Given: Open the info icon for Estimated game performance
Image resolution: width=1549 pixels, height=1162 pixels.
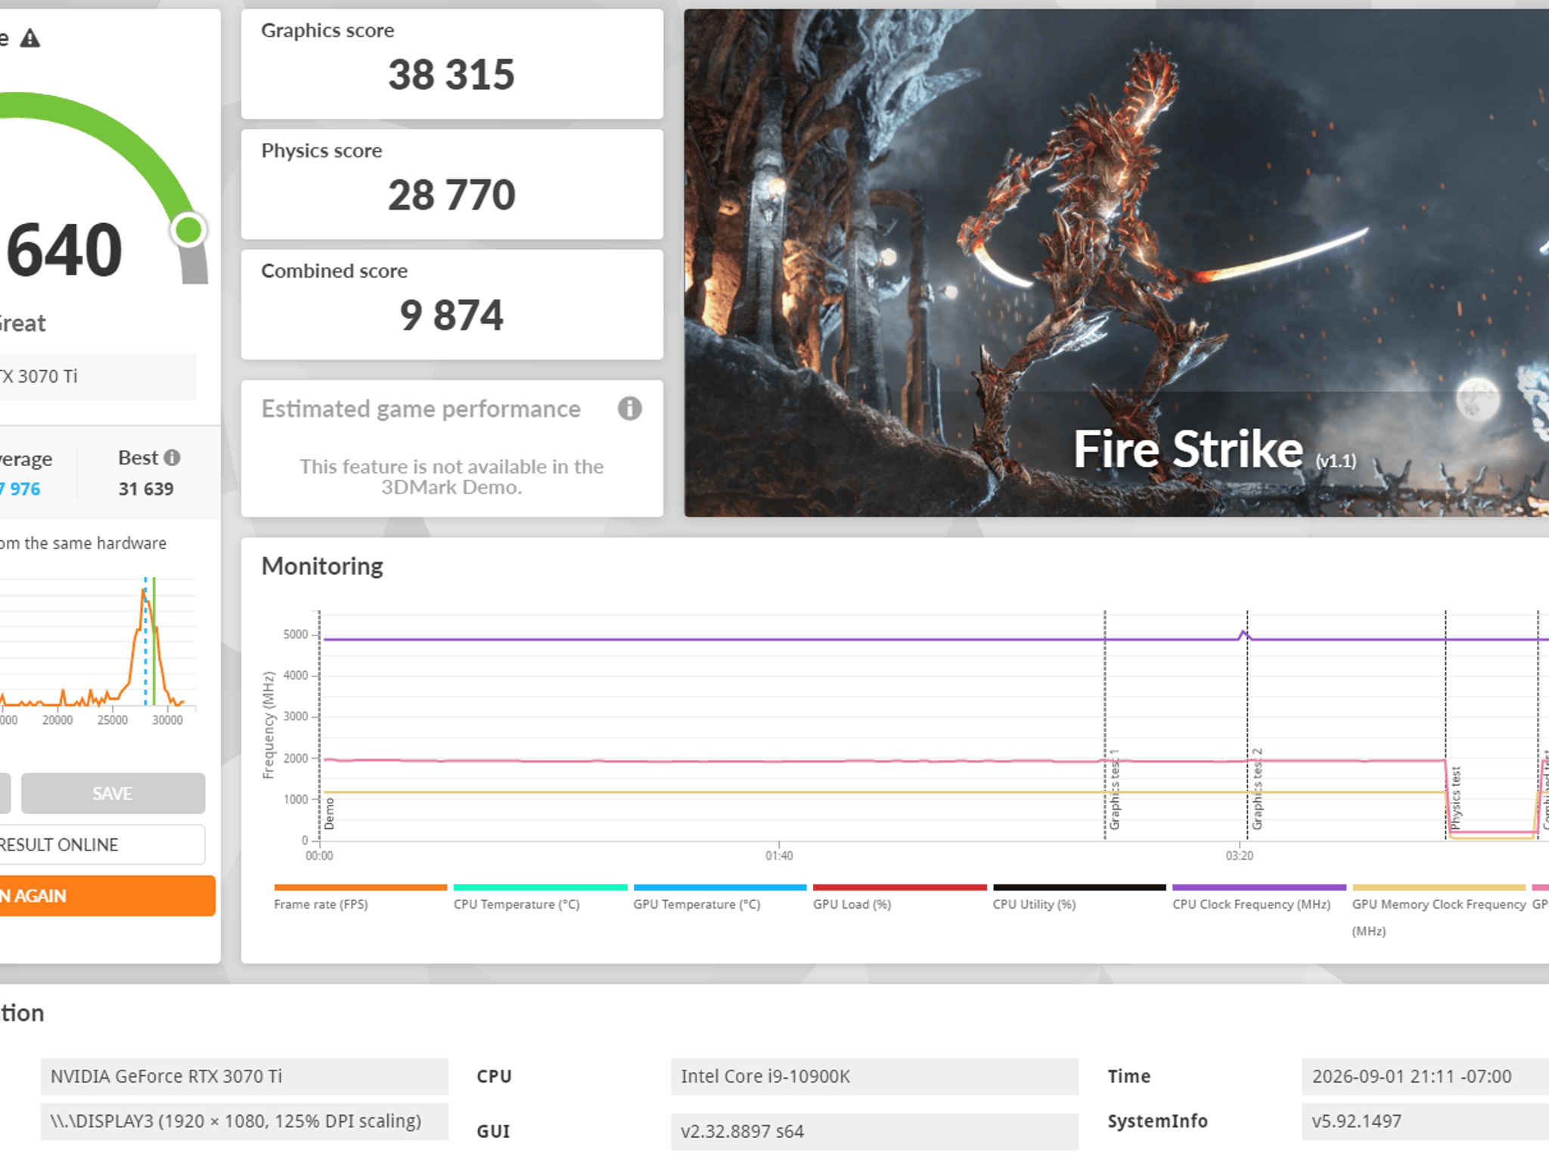Looking at the screenshot, I should tap(629, 409).
